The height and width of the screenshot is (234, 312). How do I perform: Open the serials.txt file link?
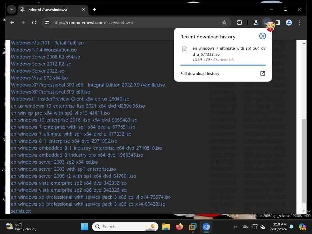(x=21, y=211)
